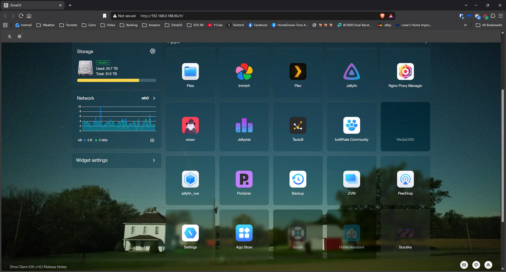This screenshot has width=506, height=272.
Task: Open the account icon in the top bar
Action: (9, 36)
